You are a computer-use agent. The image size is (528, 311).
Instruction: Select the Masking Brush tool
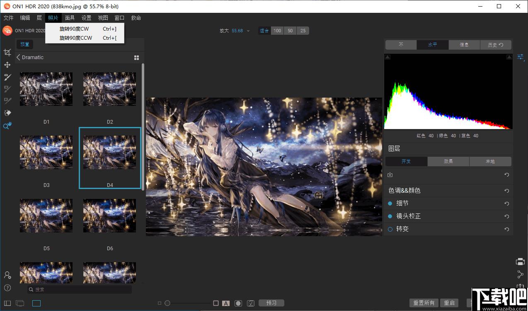pos(7,77)
